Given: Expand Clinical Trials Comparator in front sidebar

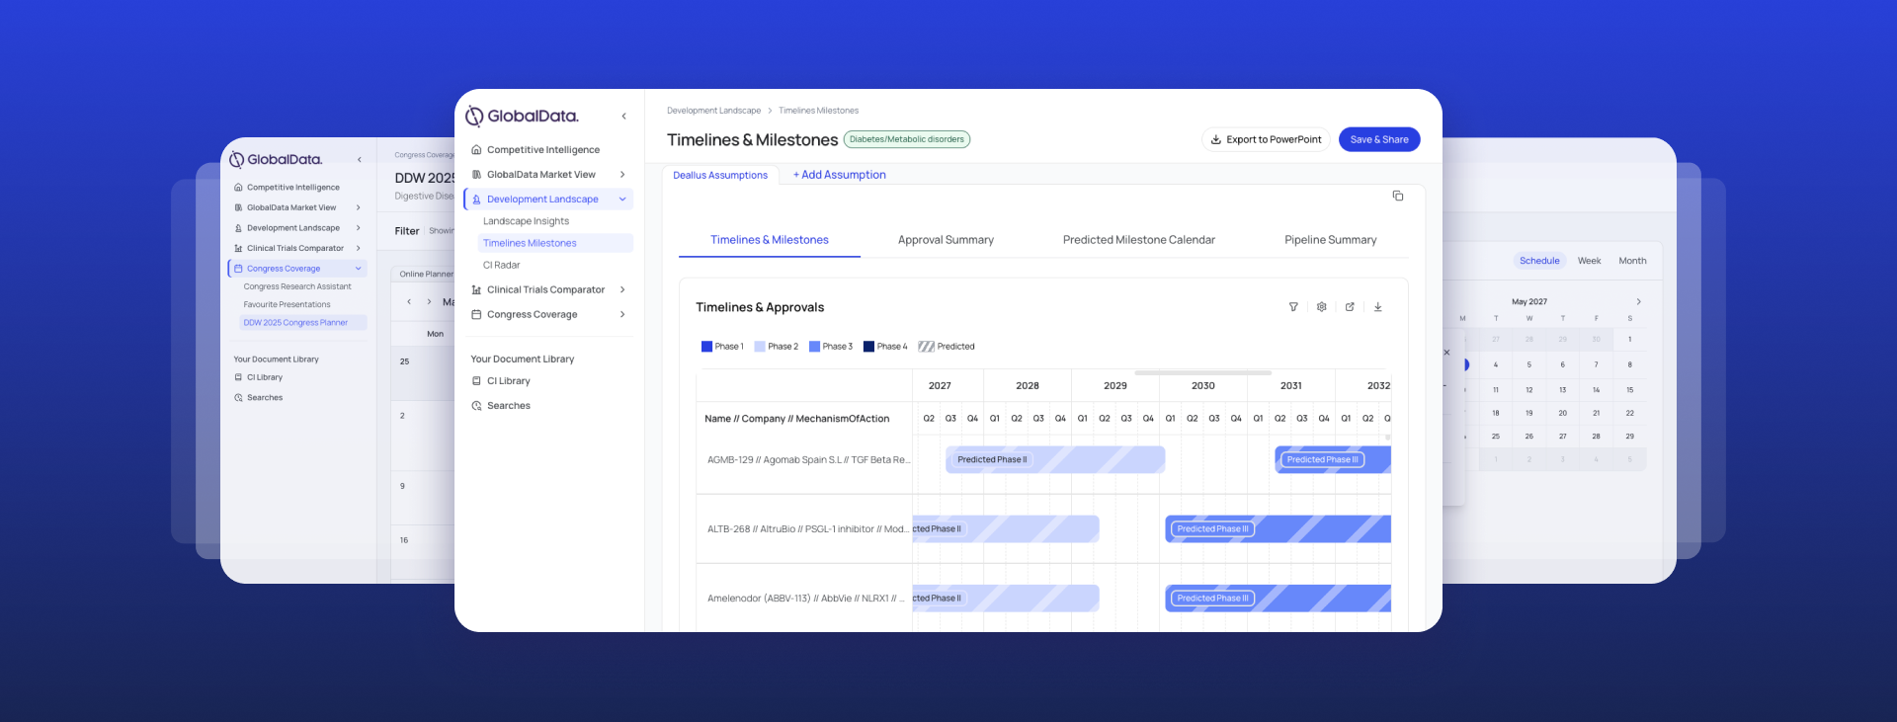Looking at the screenshot, I should click(x=622, y=290).
